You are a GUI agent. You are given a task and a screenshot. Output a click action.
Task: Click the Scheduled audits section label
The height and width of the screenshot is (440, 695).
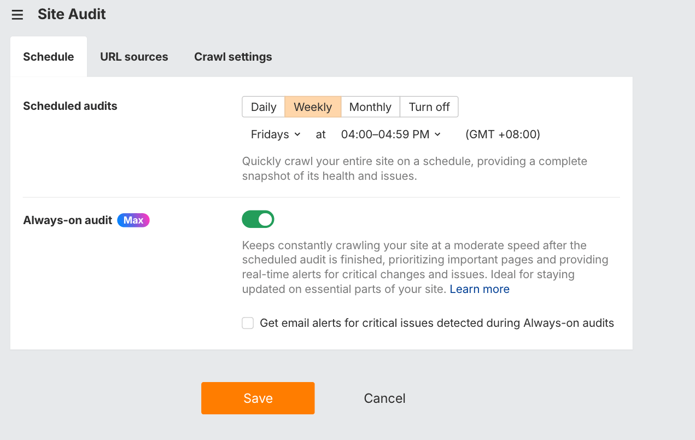70,106
